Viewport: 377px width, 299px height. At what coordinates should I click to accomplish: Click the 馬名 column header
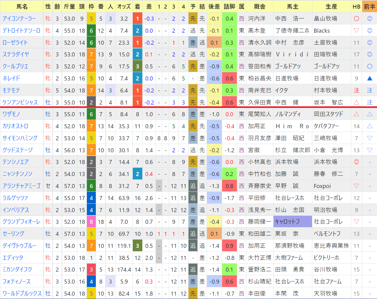[22, 6]
